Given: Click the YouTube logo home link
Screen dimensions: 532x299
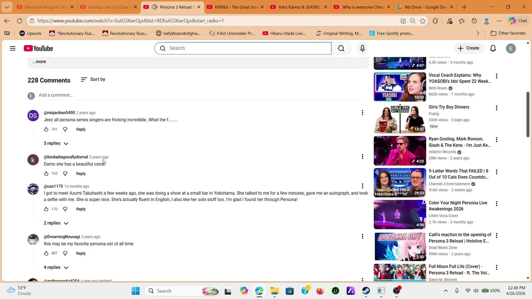Looking at the screenshot, I should click(38, 49).
